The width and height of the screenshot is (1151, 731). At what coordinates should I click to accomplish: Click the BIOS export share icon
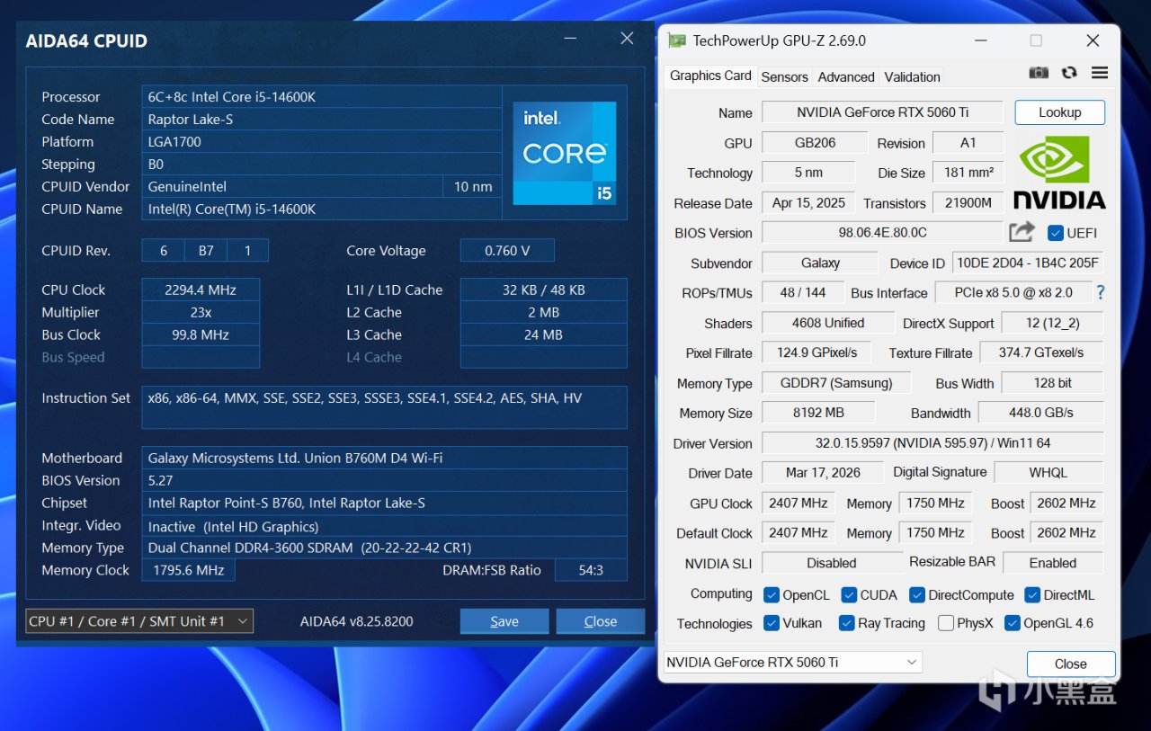(x=1022, y=232)
